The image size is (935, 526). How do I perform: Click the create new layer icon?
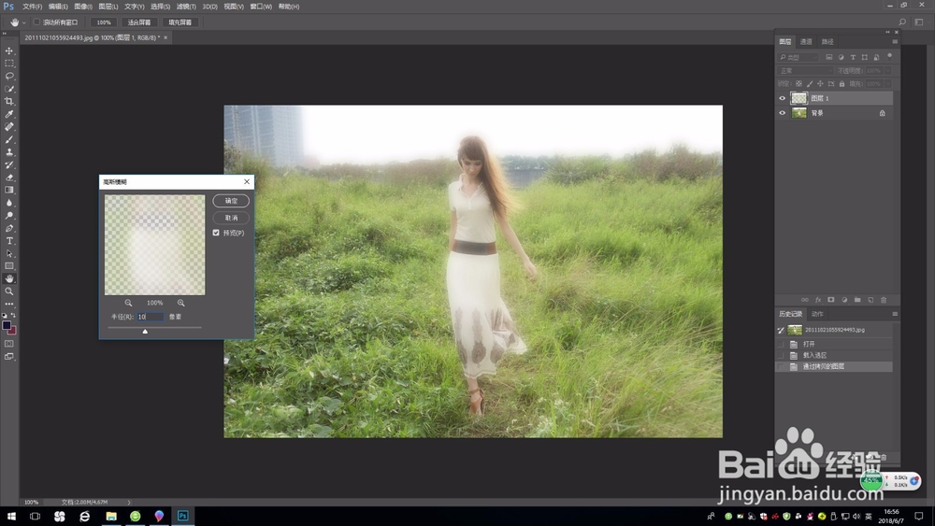(x=870, y=300)
